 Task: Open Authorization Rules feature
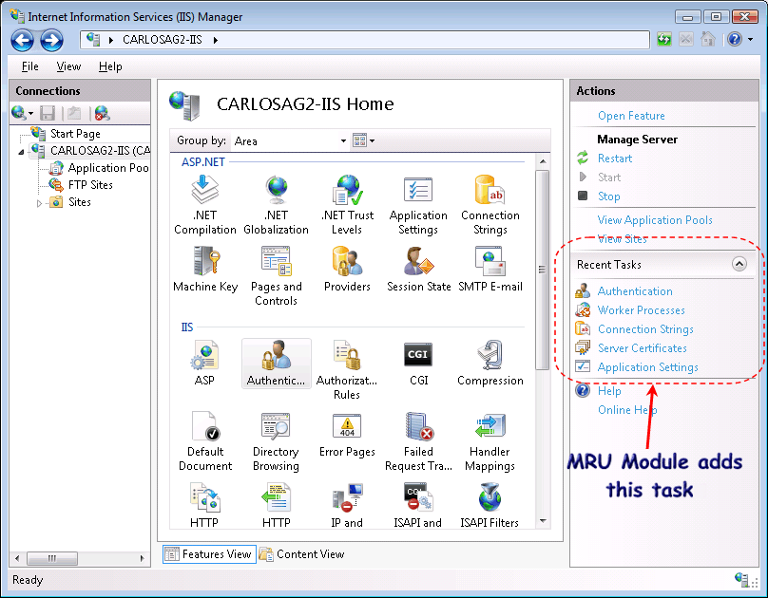347,370
